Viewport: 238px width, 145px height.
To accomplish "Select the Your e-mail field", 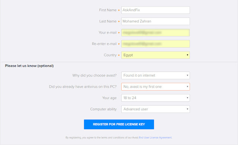I will pos(155,32).
